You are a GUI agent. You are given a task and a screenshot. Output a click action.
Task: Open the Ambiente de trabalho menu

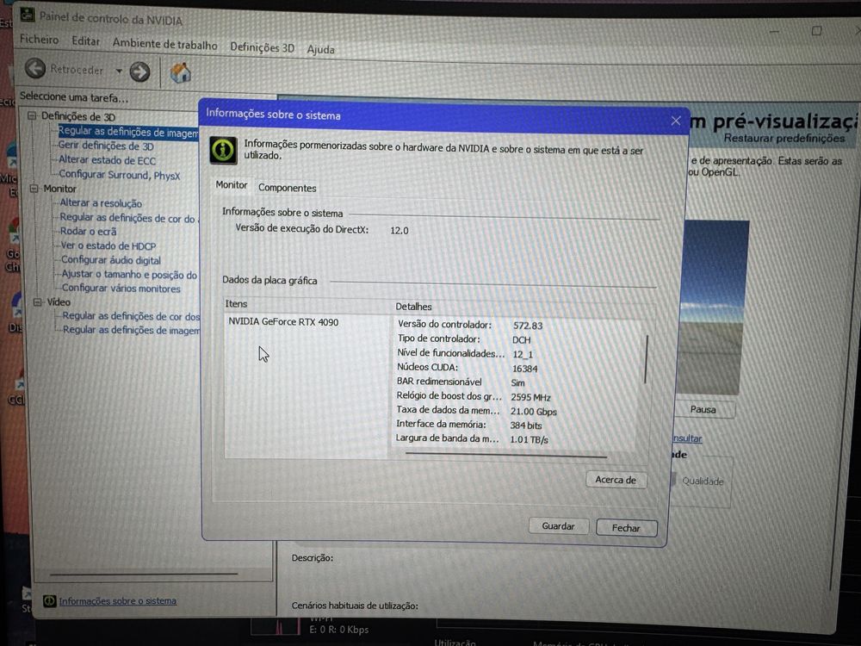pyautogui.click(x=164, y=45)
